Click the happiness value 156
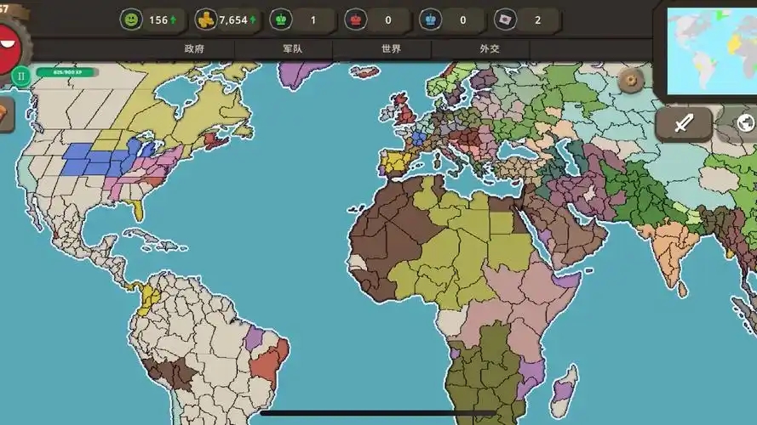This screenshot has width=757, height=425. click(158, 20)
